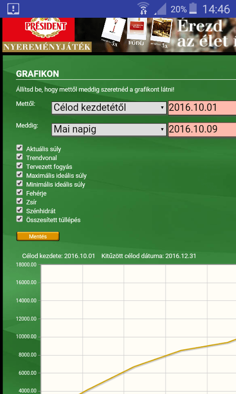Uncheck the Aktuális súly checkbox
236x394 pixels.
tap(20, 148)
